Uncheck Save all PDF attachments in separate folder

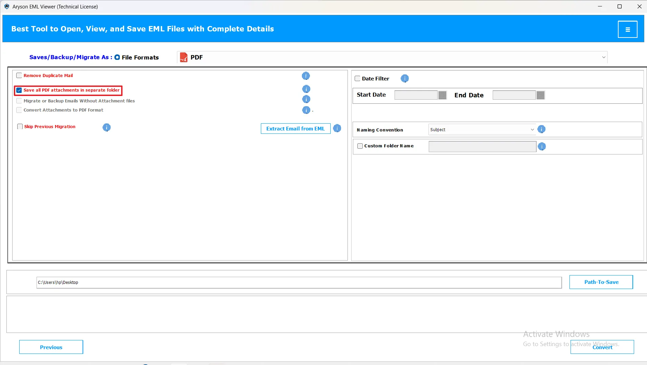coord(19,90)
